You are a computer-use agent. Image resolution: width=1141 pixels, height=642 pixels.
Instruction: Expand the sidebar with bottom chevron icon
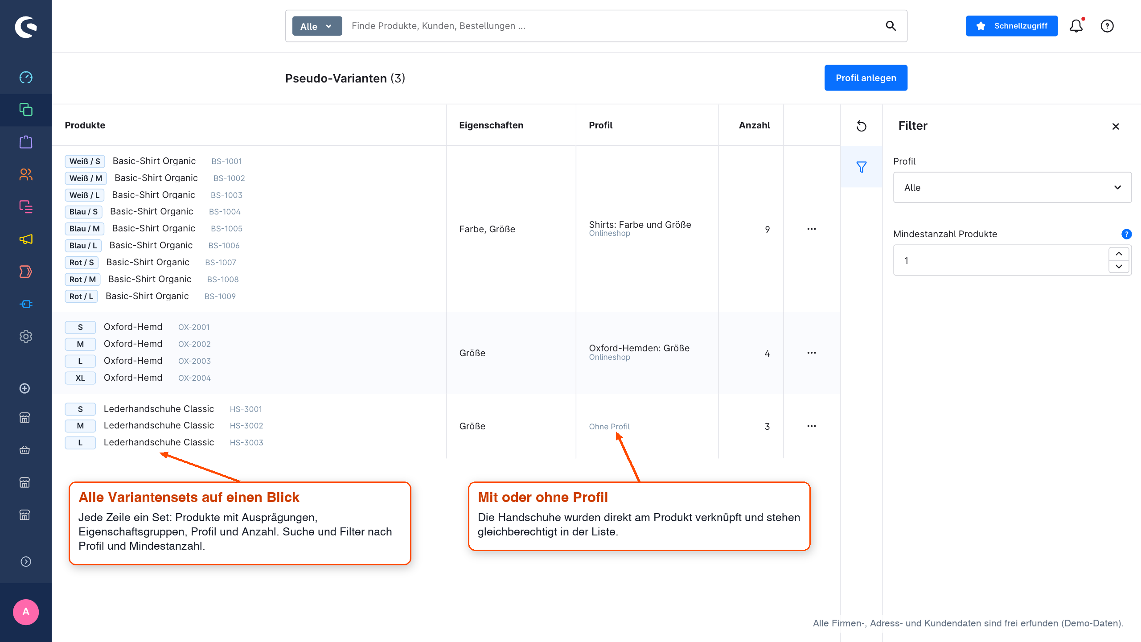[26, 561]
